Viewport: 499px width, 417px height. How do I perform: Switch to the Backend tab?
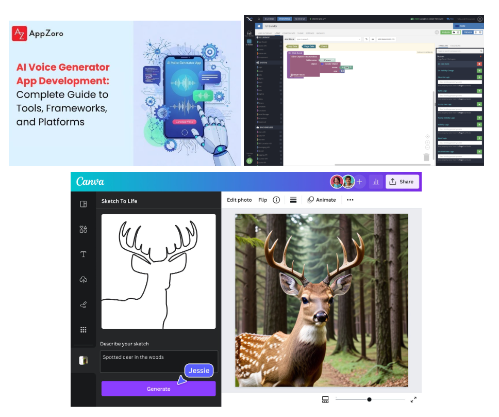tap(270, 19)
